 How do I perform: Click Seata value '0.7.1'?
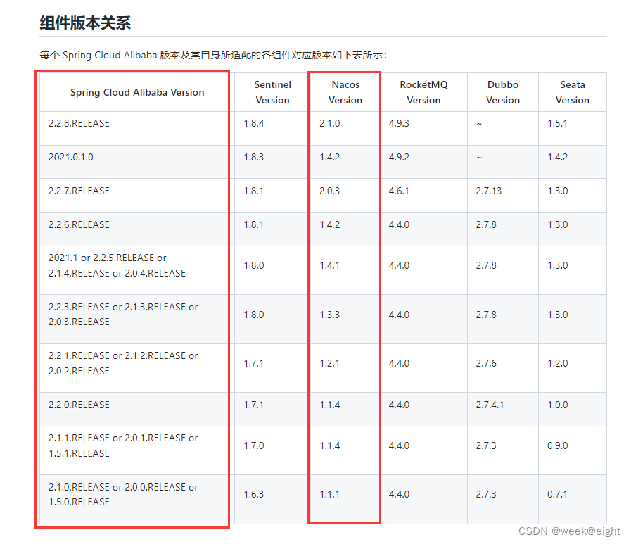pos(557,494)
